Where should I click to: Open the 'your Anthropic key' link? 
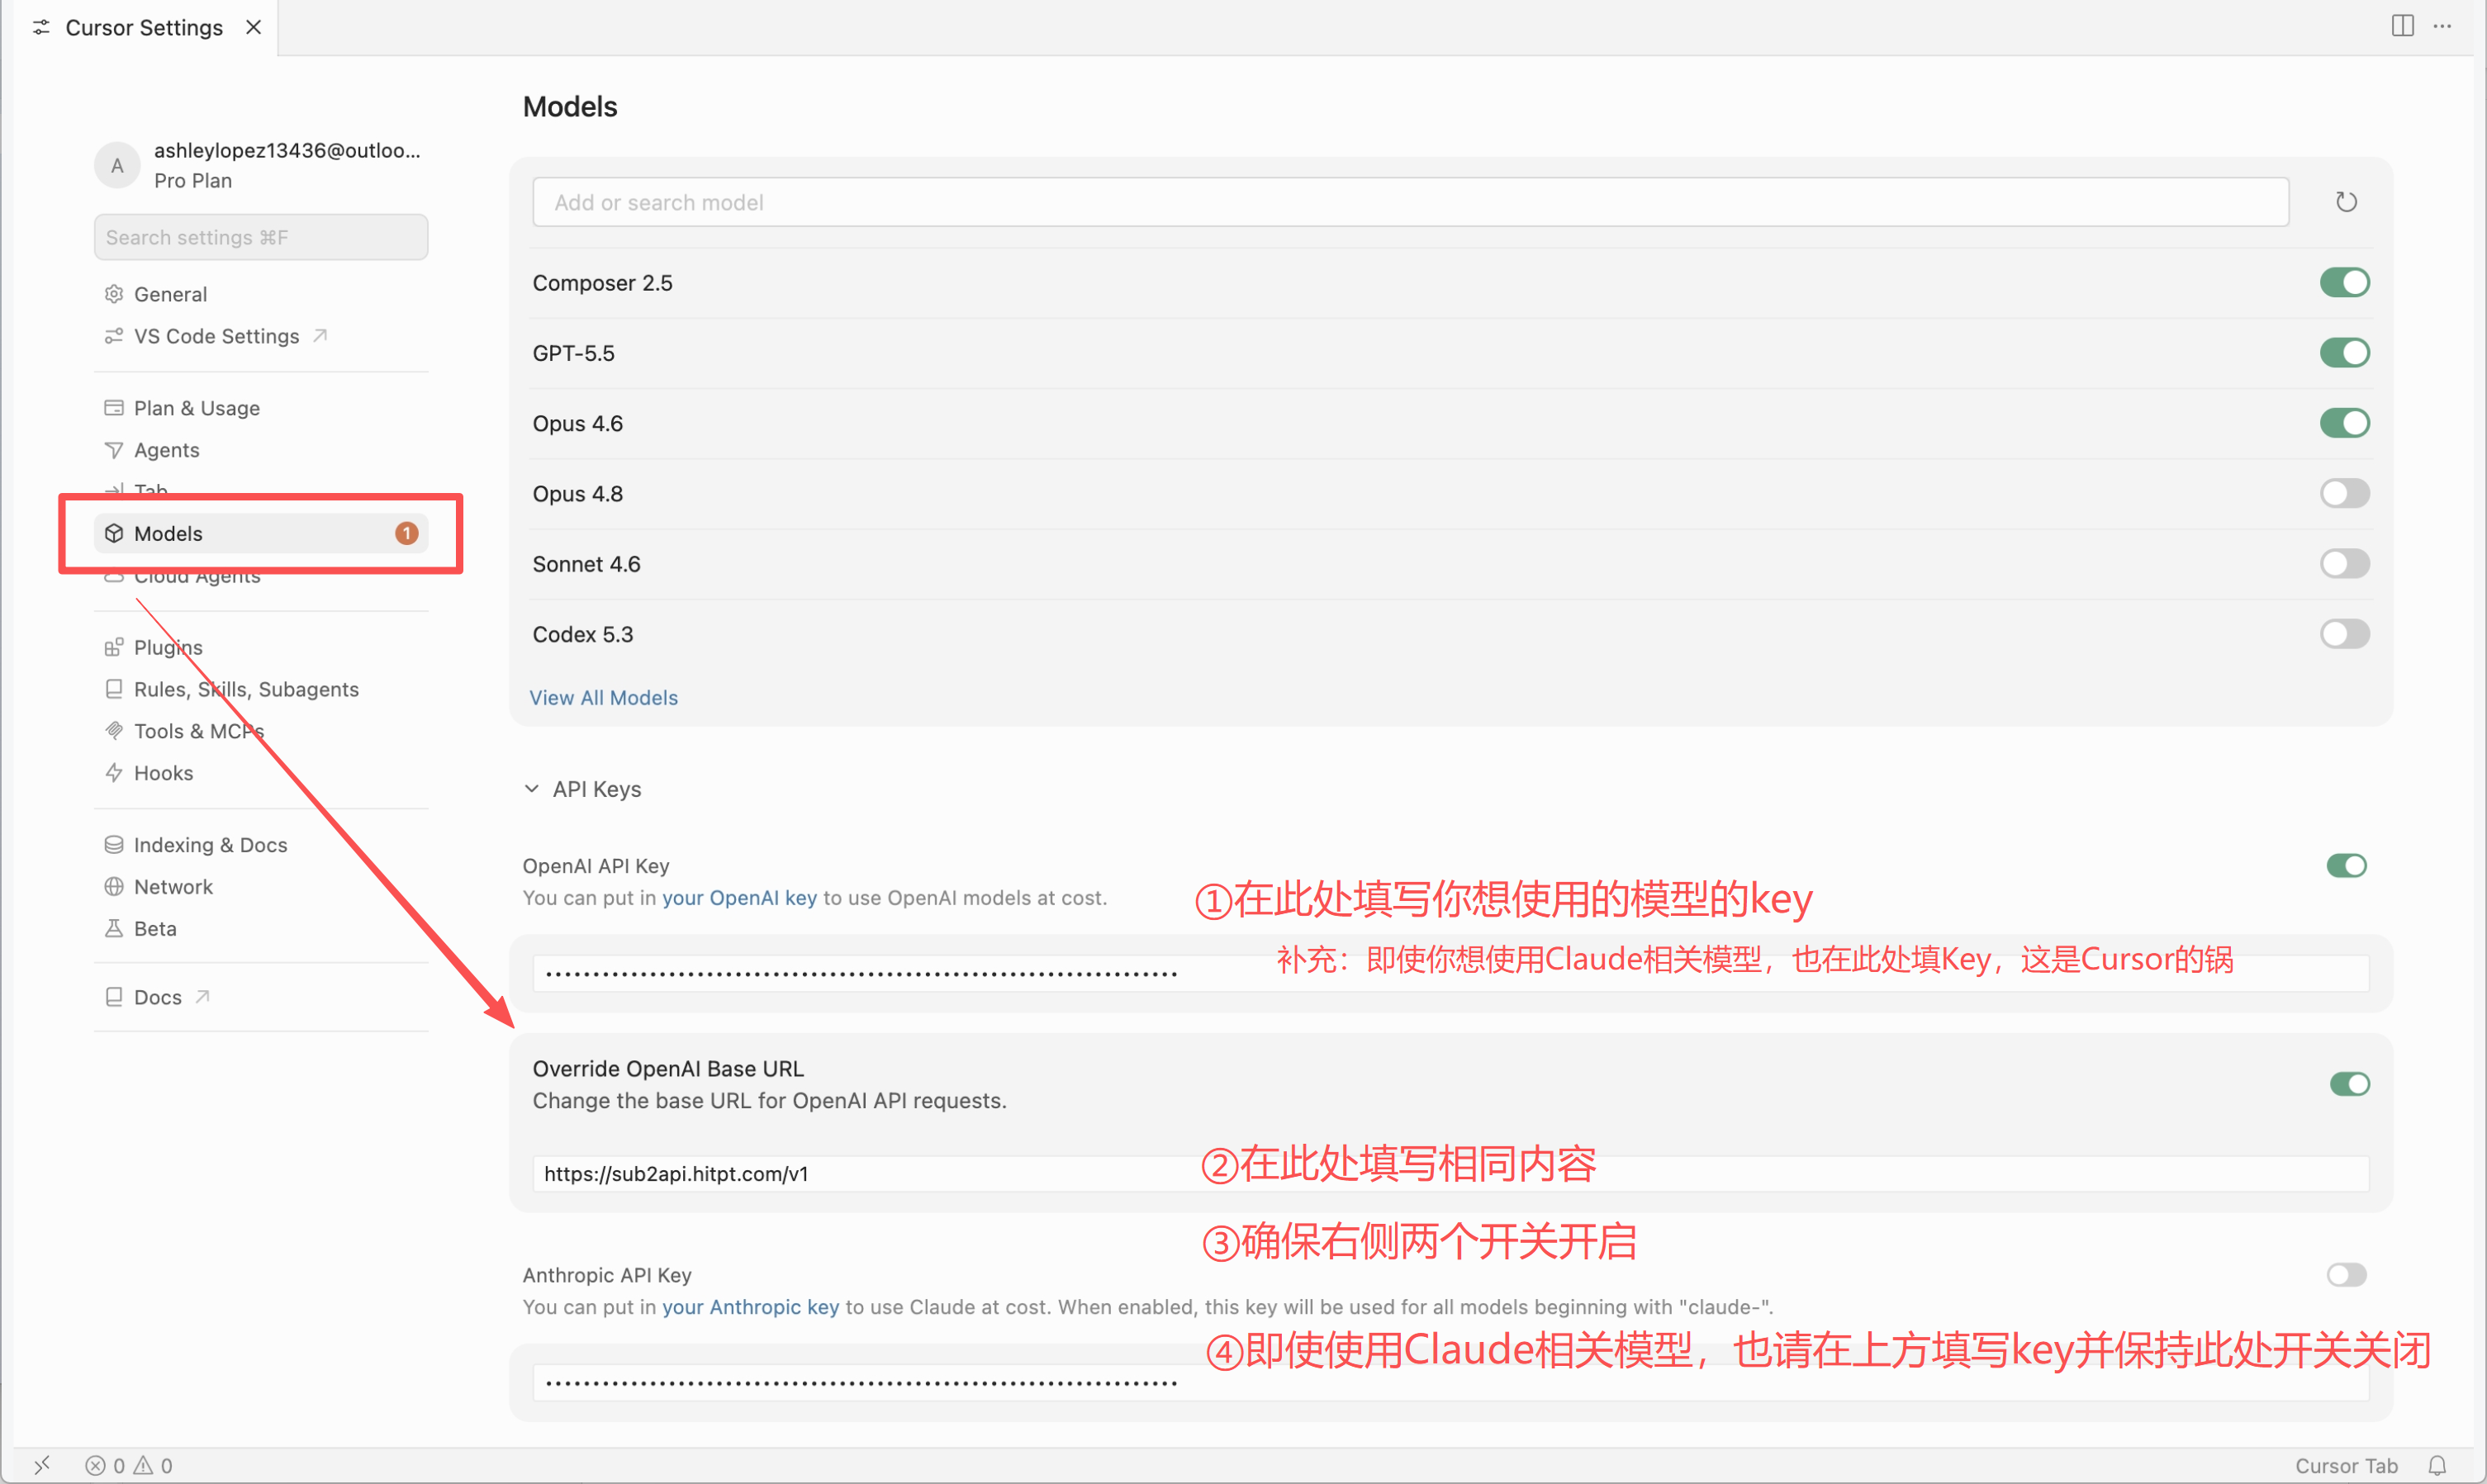click(750, 1307)
